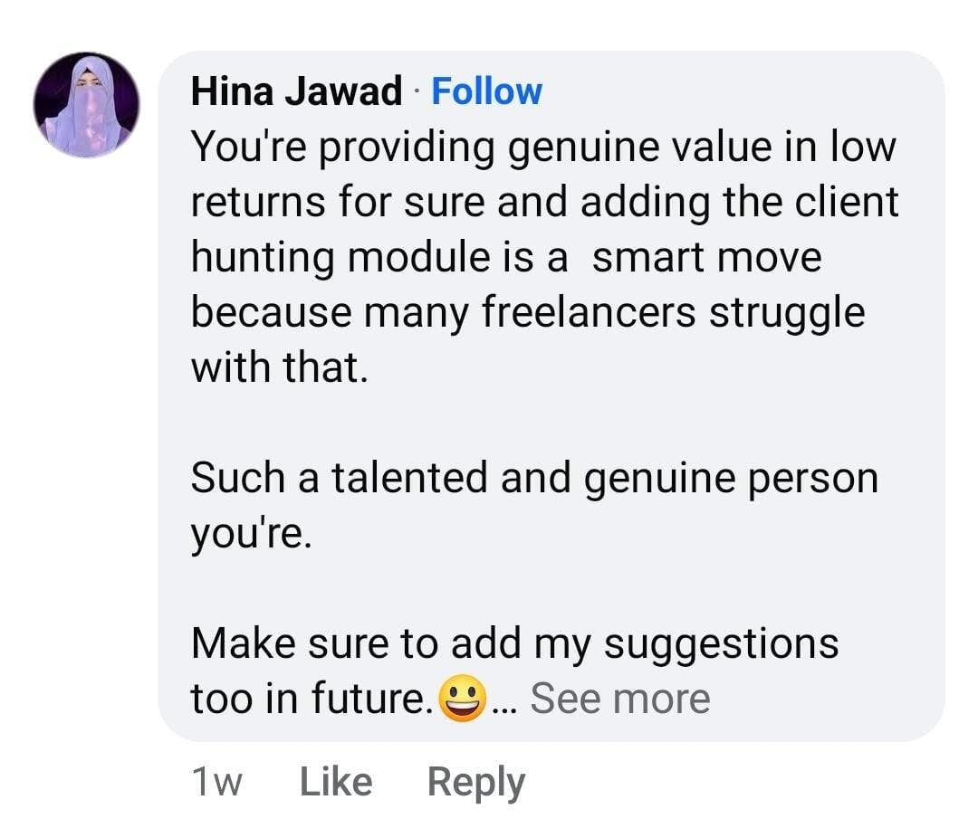Click the grinning smiley emoji
This screenshot has height=828, width=978.
tap(462, 700)
